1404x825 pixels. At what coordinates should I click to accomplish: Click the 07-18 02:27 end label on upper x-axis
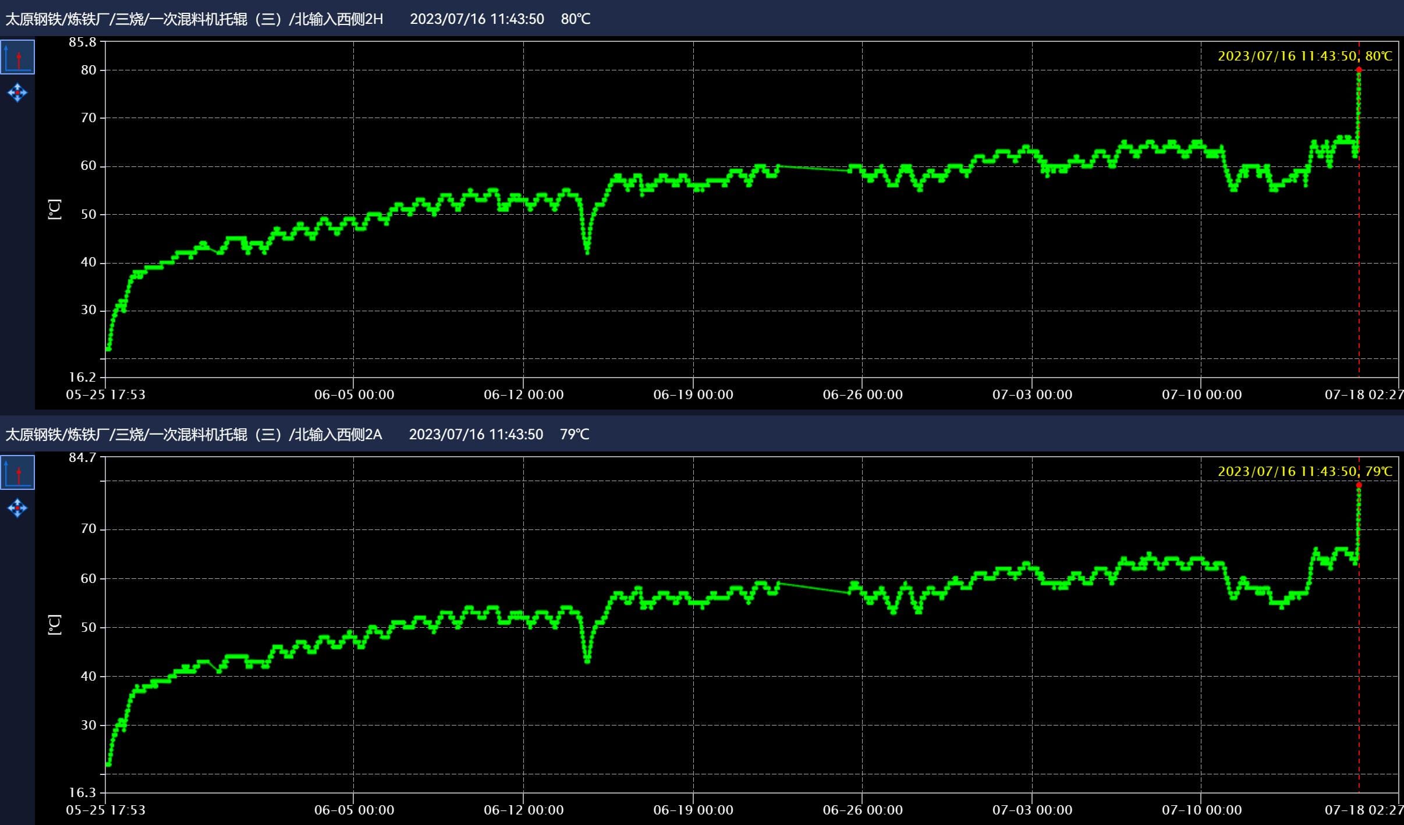(1363, 395)
